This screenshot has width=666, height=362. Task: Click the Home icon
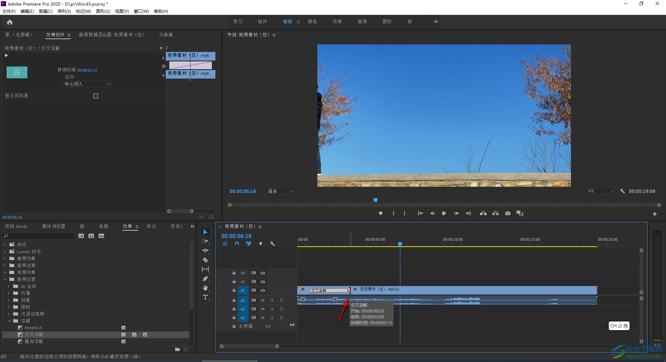point(10,22)
